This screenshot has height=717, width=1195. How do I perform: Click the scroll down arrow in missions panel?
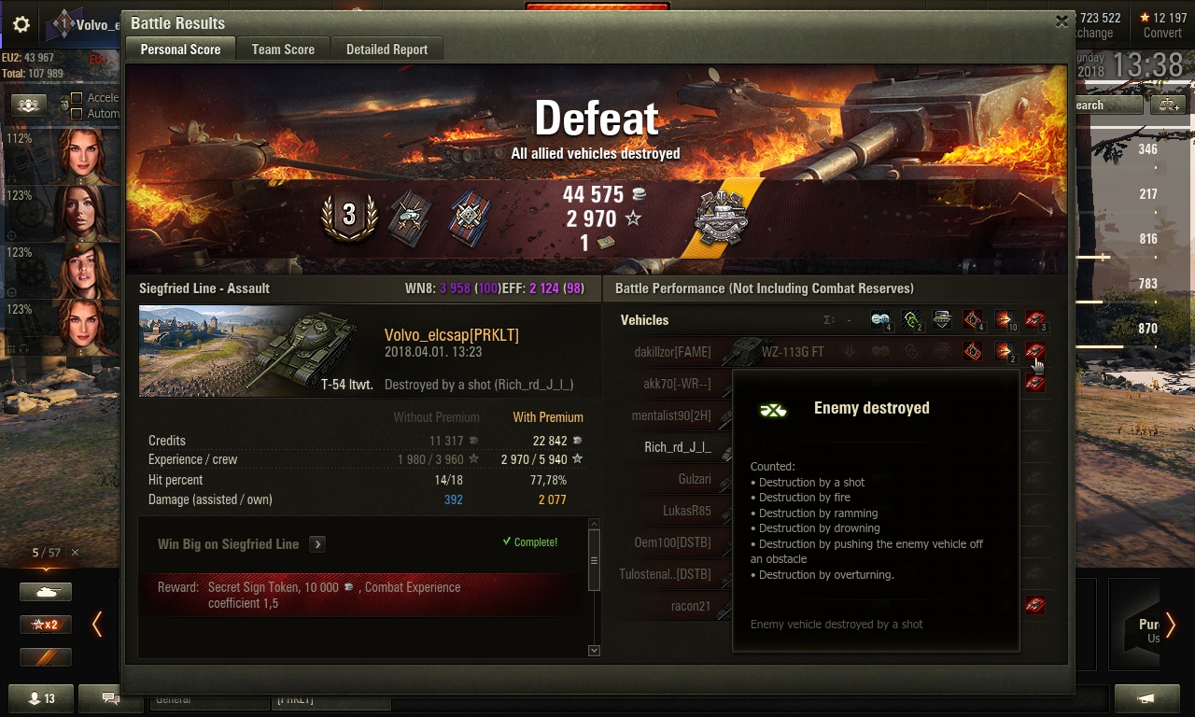click(594, 650)
